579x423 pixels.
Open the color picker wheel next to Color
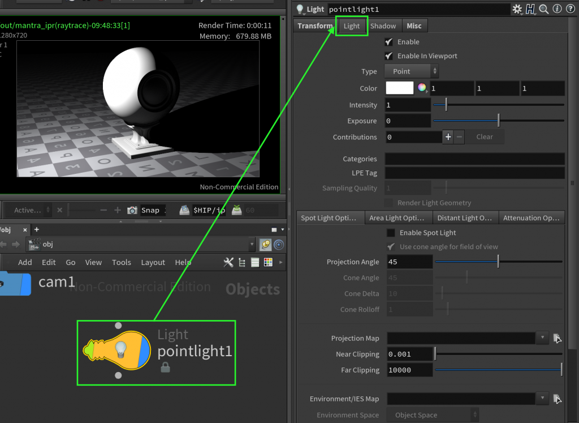421,87
